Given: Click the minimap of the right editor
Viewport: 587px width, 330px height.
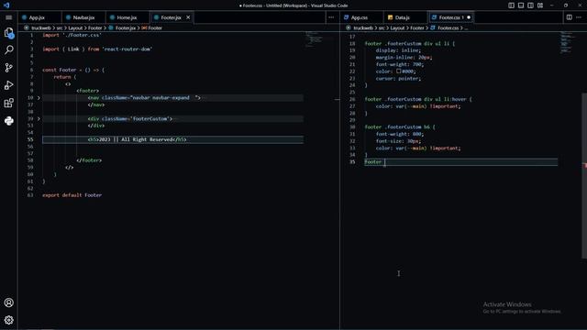Looking at the screenshot, I should tap(566, 42).
